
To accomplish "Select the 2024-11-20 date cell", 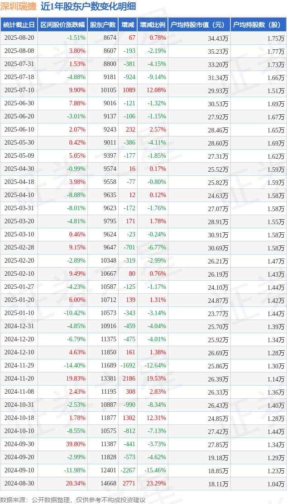I will click(19, 379).
